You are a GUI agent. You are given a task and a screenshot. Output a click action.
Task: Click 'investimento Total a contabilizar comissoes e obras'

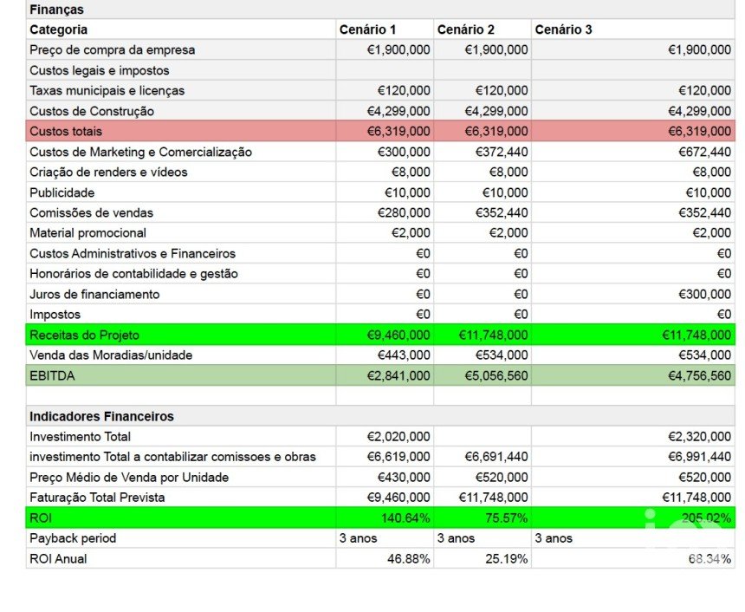[172, 457]
